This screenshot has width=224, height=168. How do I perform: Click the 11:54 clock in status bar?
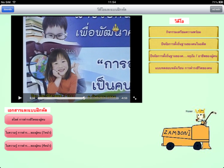pyautogui.click(x=112, y=2)
